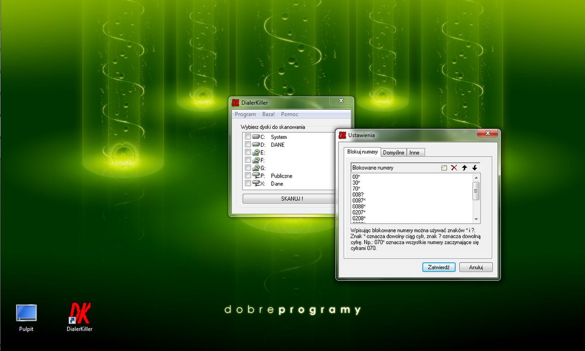Click the E: optical drive icon
Screen dimensions: 585x351
[x=256, y=152]
